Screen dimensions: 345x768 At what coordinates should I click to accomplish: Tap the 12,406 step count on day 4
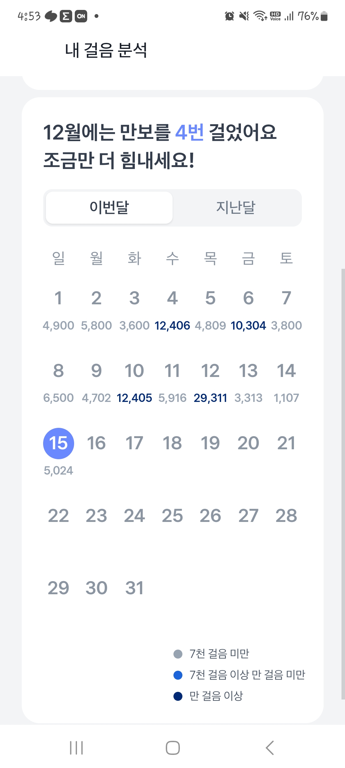[x=172, y=326]
